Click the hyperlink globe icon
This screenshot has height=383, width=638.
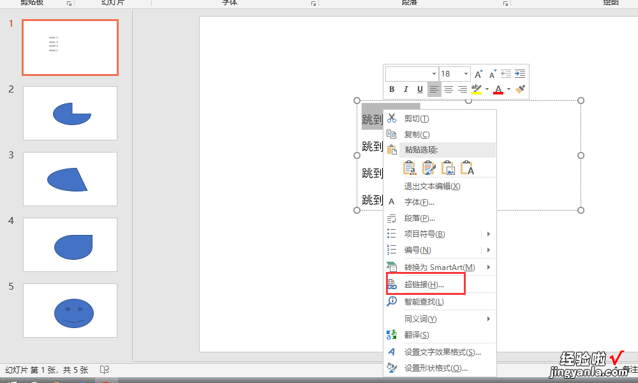coord(392,285)
